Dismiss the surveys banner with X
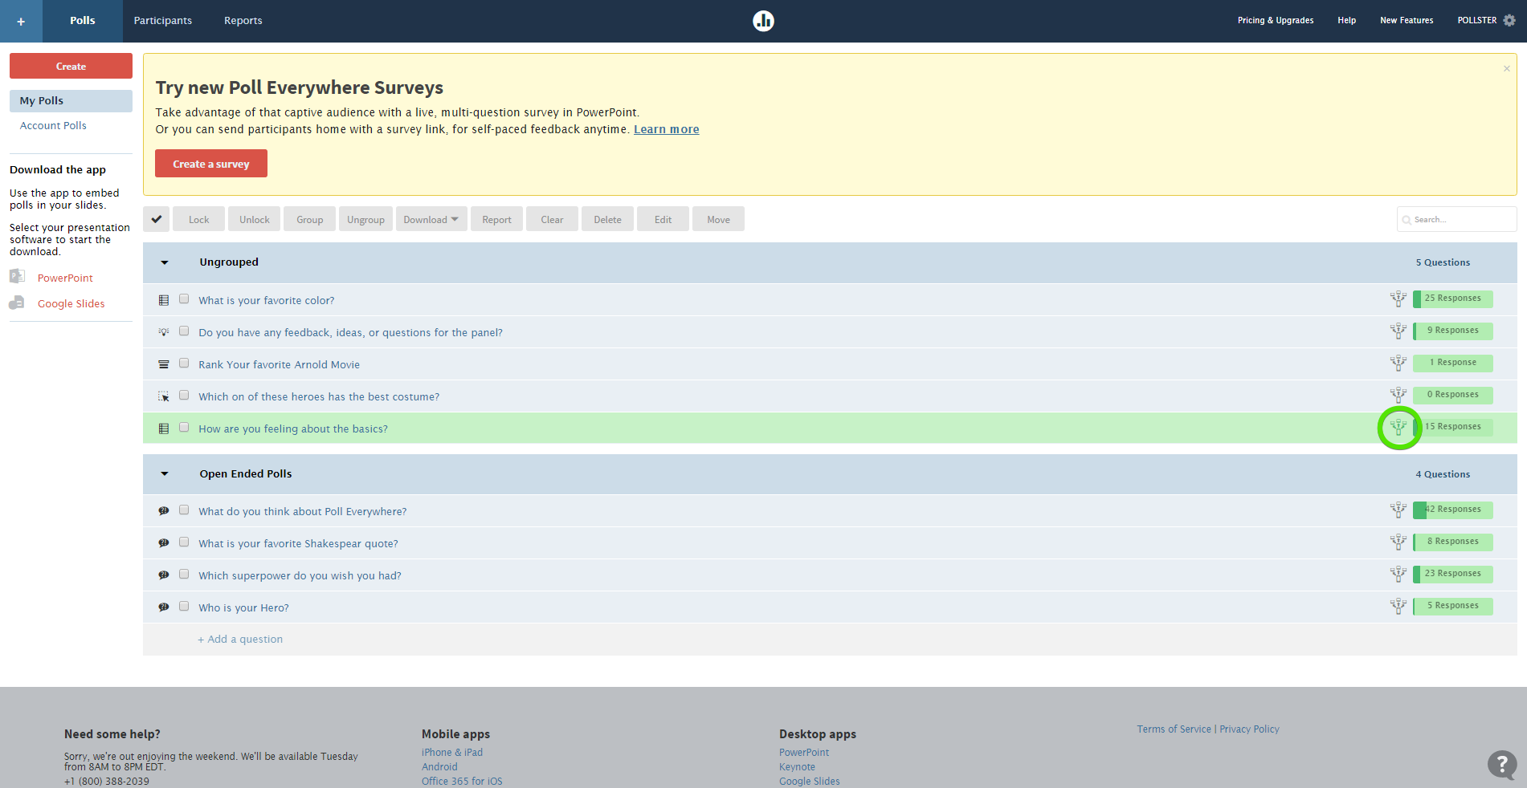Viewport: 1527px width, 788px height. click(x=1507, y=68)
